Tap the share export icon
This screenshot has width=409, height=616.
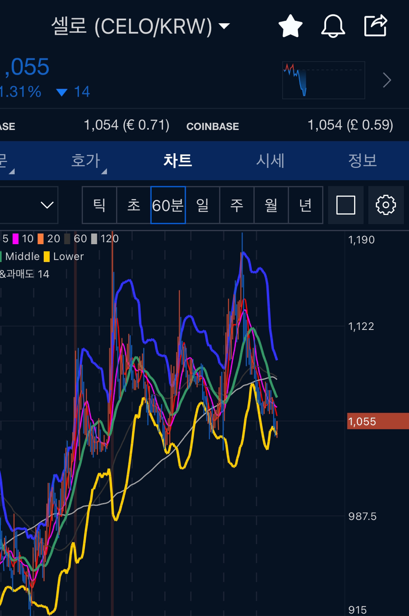click(376, 26)
